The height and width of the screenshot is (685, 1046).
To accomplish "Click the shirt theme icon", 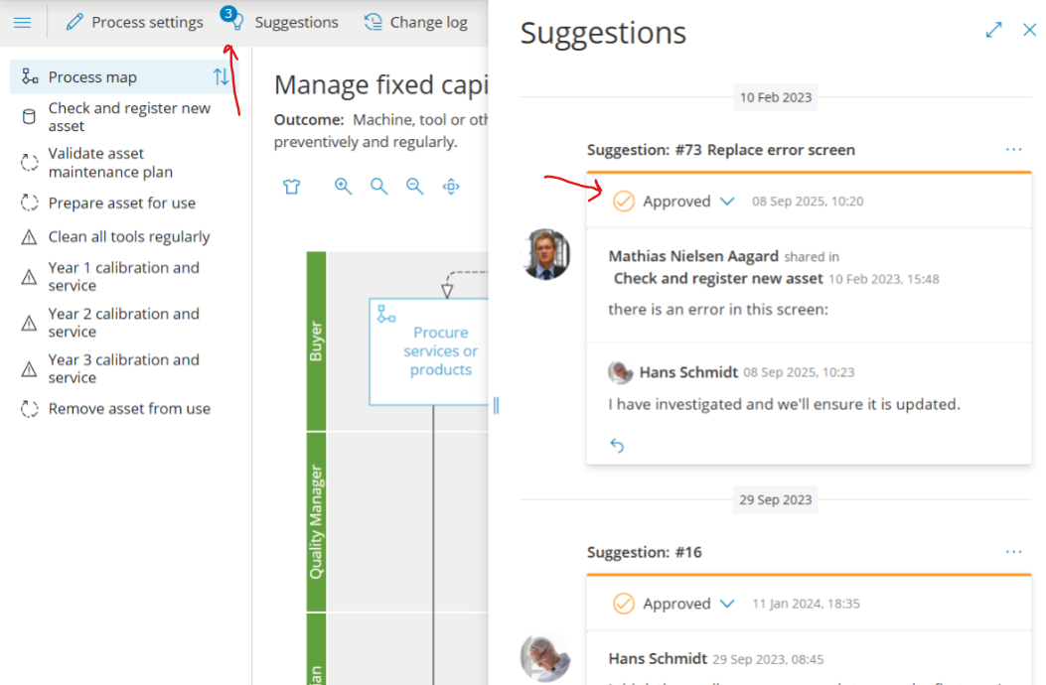I will (x=291, y=187).
